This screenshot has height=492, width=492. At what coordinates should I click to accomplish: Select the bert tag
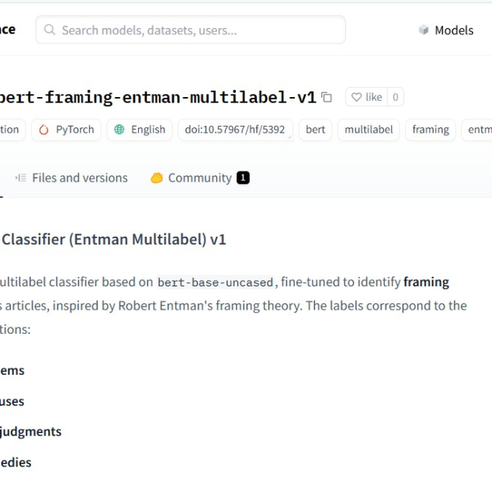pyautogui.click(x=316, y=130)
